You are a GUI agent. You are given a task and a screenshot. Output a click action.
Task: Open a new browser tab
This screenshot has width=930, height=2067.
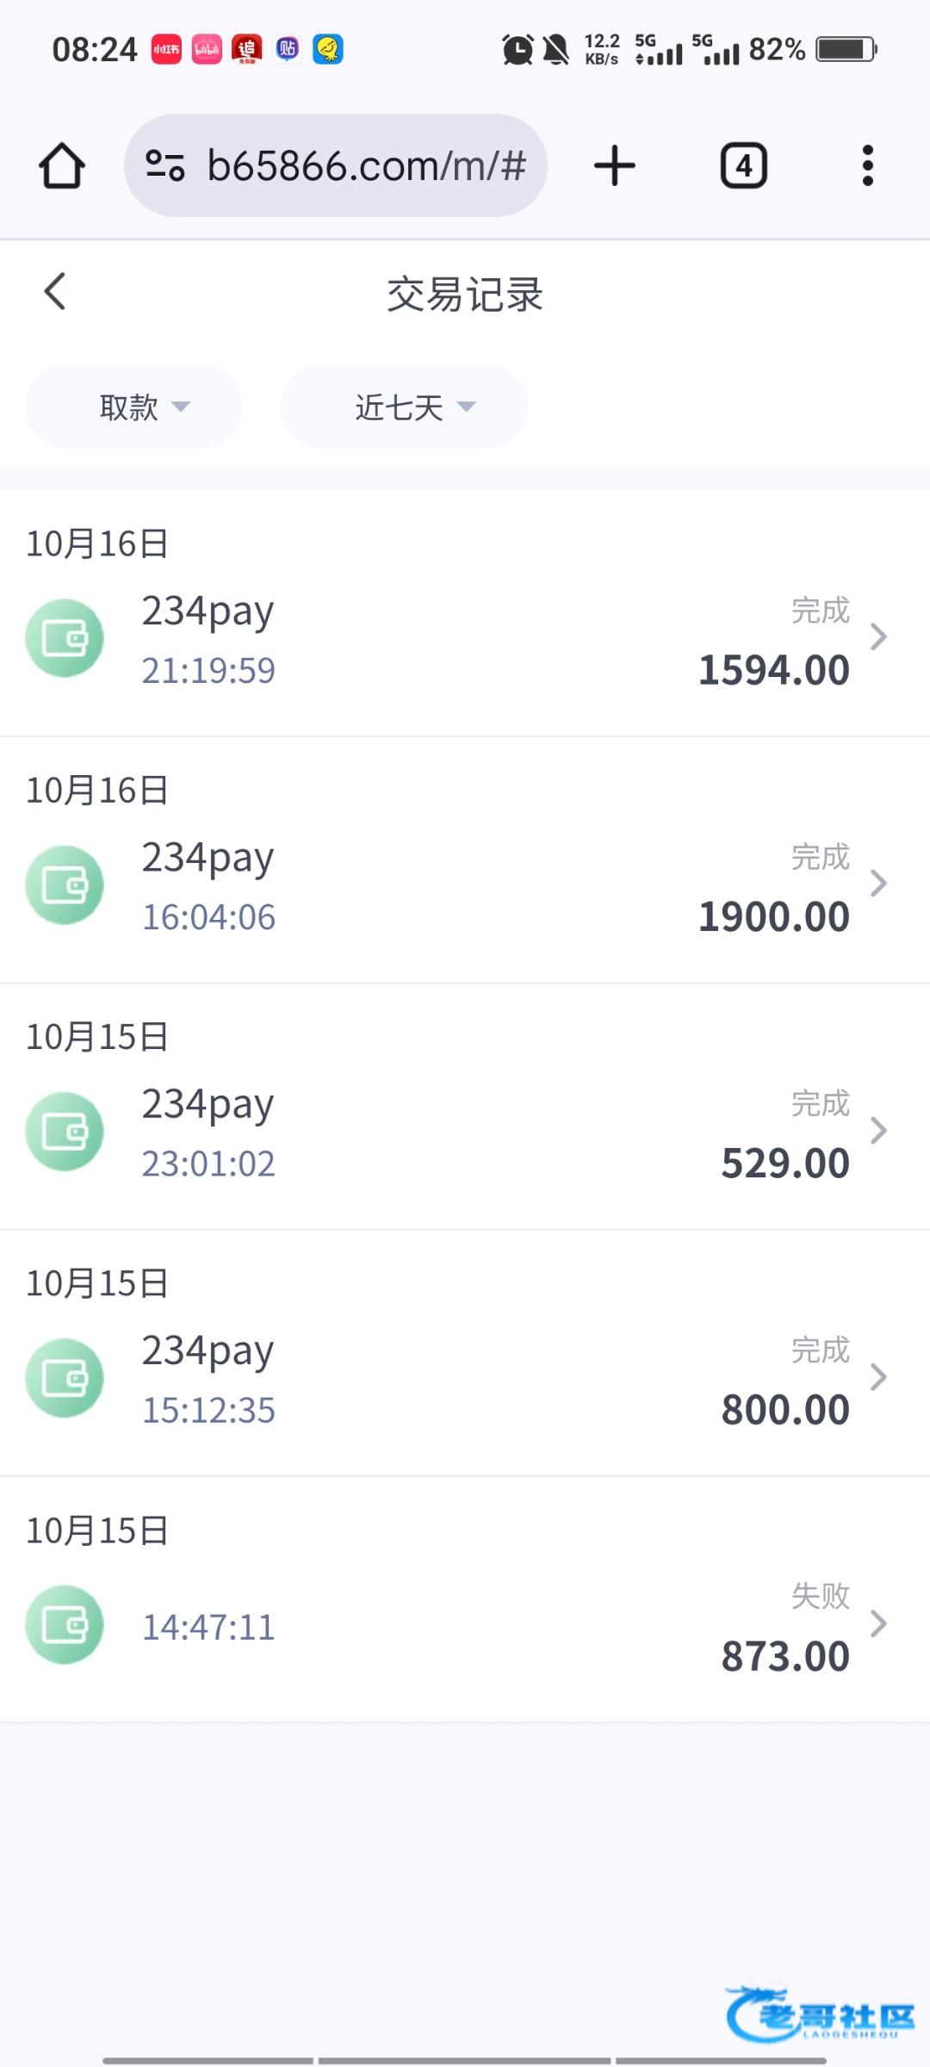point(615,165)
